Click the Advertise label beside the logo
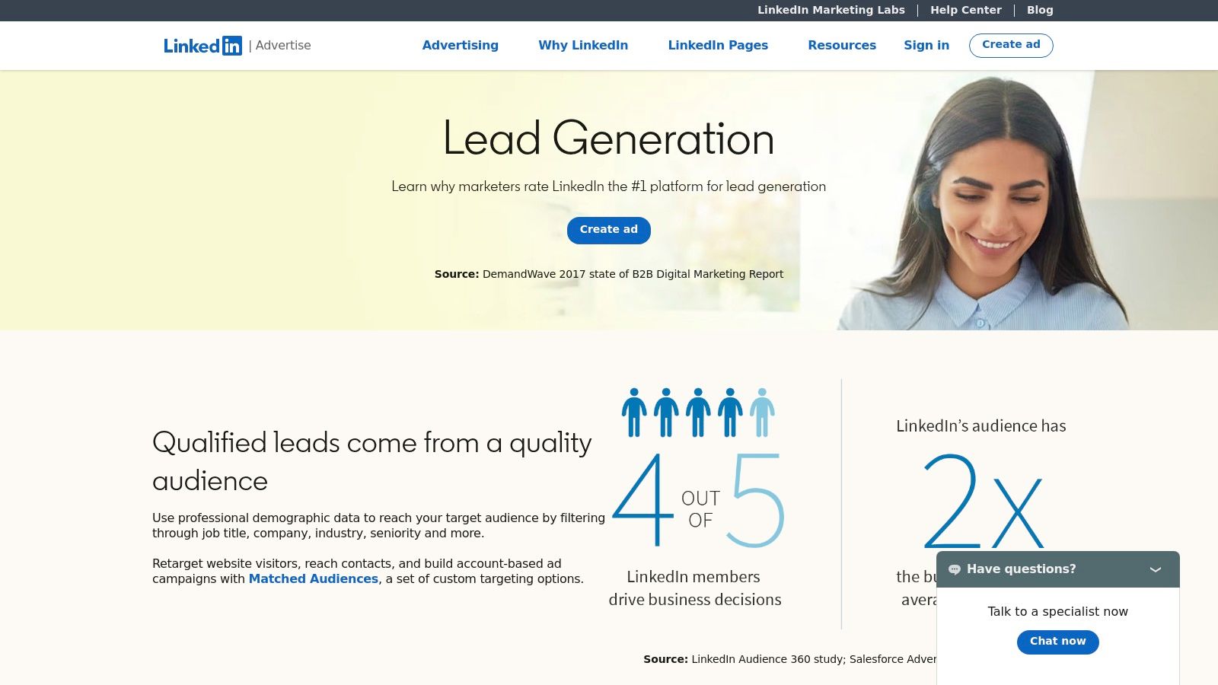This screenshot has width=1218, height=685. [283, 45]
